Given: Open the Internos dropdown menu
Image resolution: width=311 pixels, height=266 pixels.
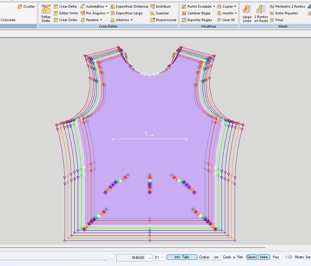Looking at the screenshot, I should click(x=131, y=20).
